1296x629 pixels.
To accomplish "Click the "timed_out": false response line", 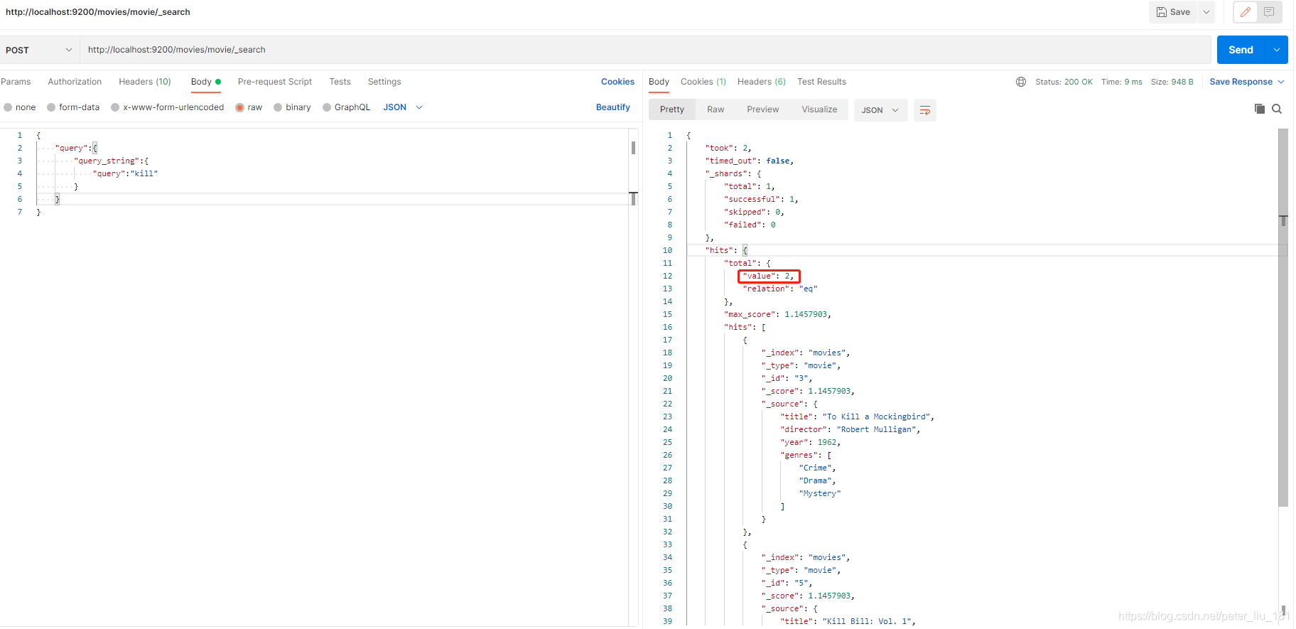I will coord(749,161).
